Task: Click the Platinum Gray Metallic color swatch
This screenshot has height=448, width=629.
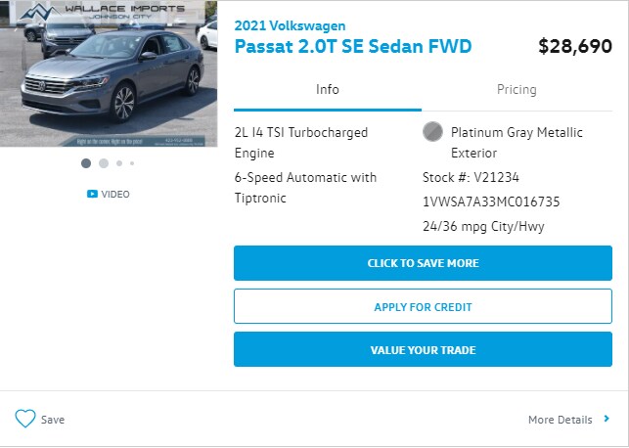Action: (432, 132)
